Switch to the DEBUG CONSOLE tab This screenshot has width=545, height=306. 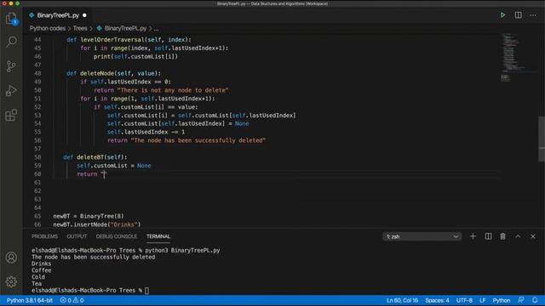[x=117, y=236]
